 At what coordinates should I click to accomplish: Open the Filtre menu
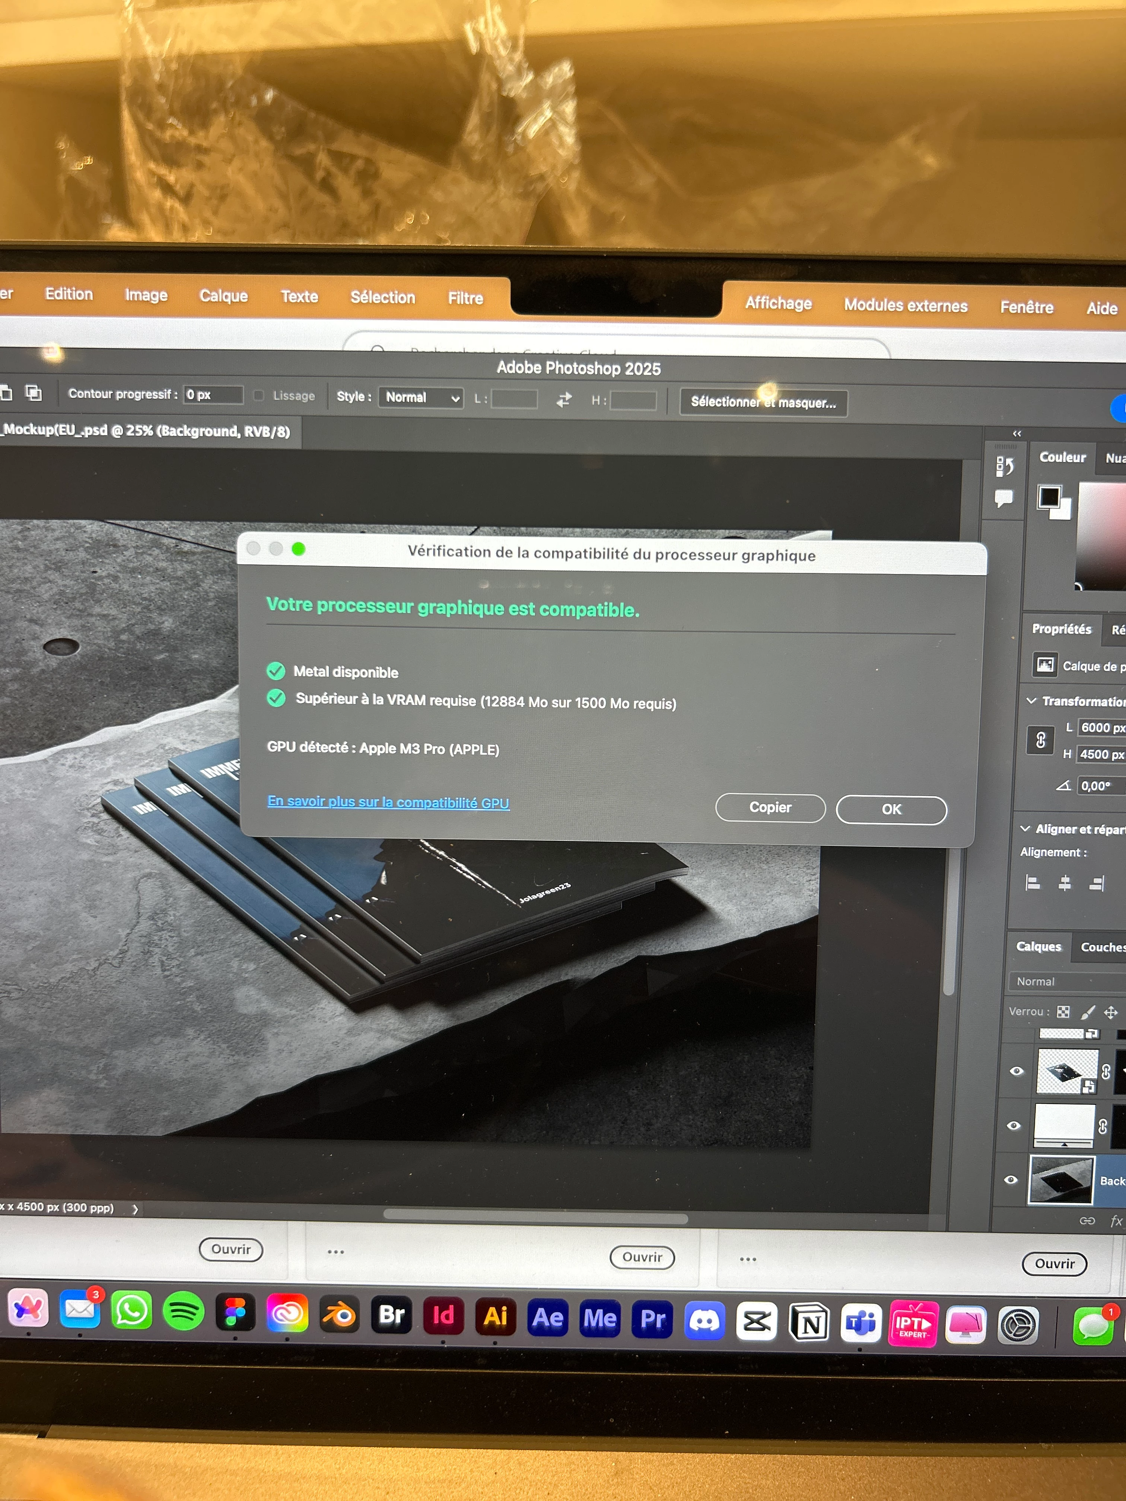click(465, 298)
